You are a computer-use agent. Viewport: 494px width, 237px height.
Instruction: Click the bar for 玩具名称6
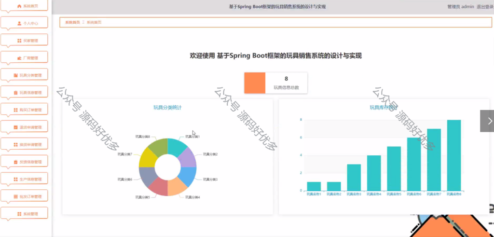click(414, 164)
